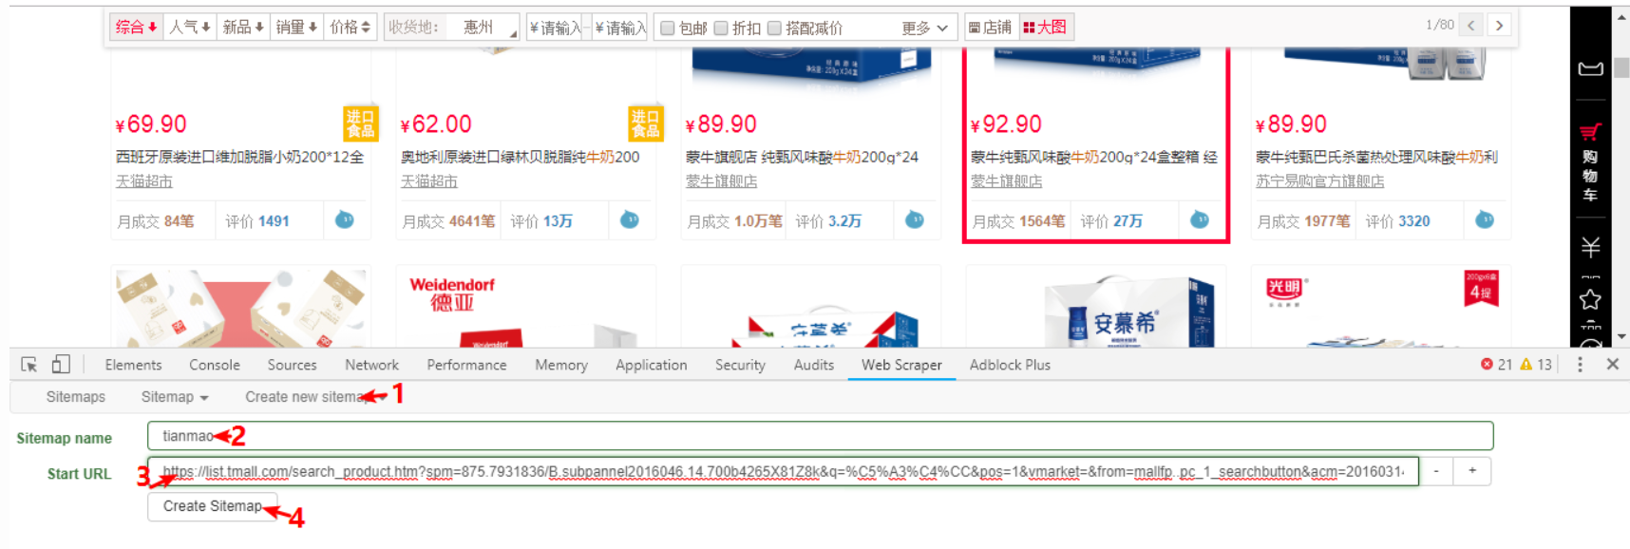Open the Audits tab

813,365
